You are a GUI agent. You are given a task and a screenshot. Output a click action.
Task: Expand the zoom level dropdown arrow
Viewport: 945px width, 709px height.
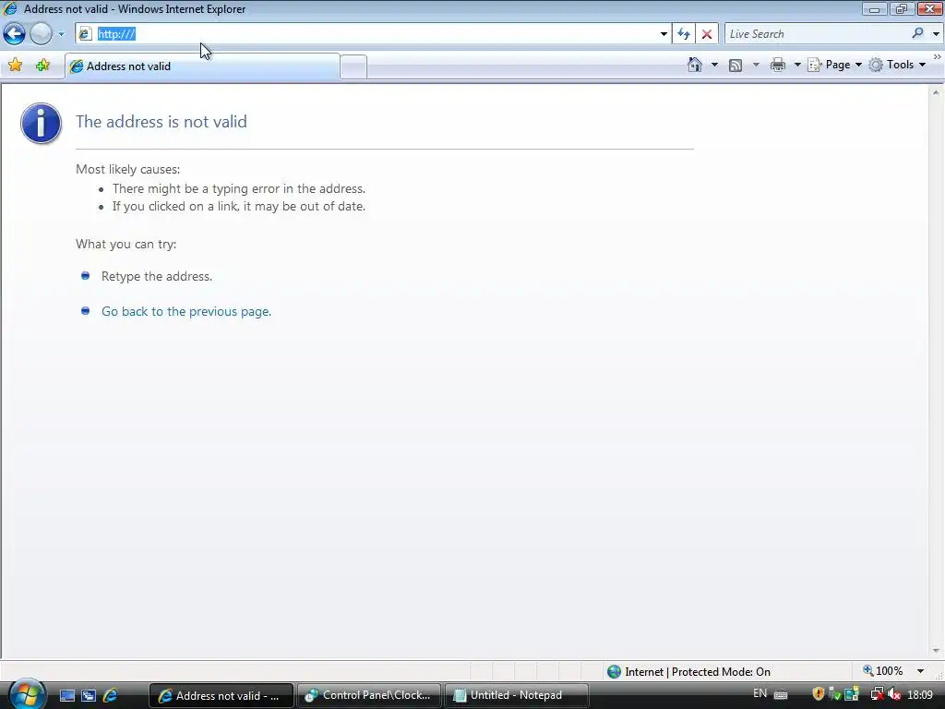click(x=920, y=671)
